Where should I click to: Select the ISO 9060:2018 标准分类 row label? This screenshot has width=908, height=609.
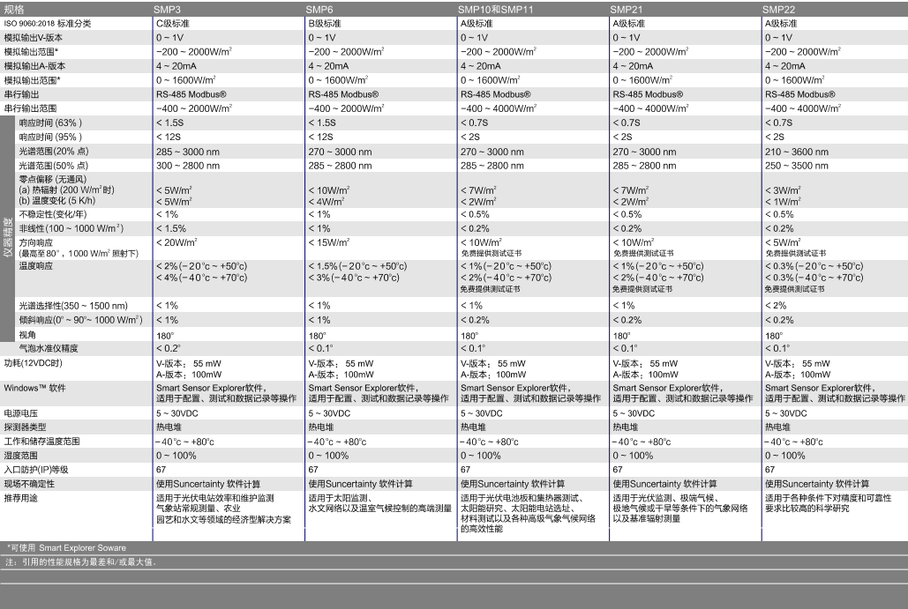51,24
